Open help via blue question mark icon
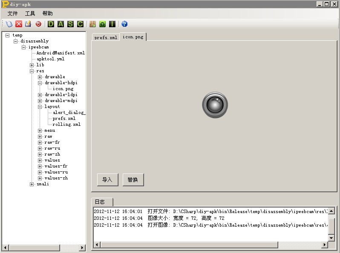Image resolution: width=340 pixels, height=253 pixels. point(124,24)
